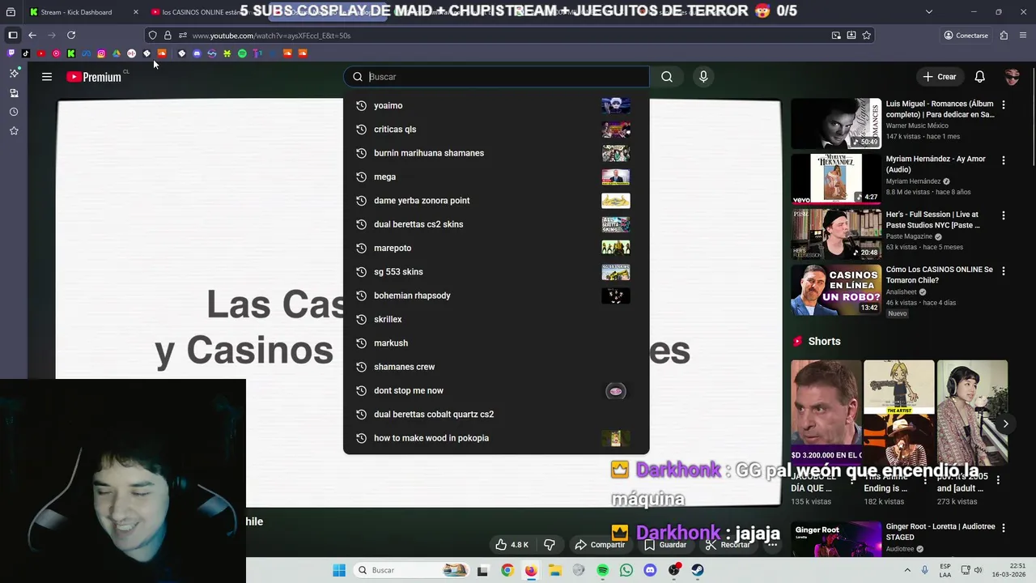The image size is (1036, 583).
Task: Choose how to make wood in pokopia
Action: click(496, 438)
